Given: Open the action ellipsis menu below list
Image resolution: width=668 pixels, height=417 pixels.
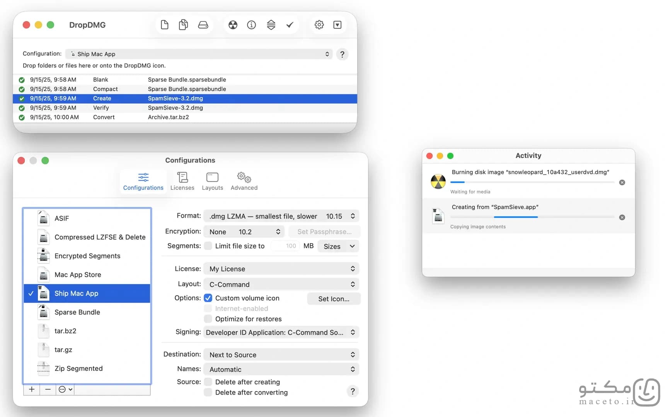Looking at the screenshot, I should pos(65,389).
